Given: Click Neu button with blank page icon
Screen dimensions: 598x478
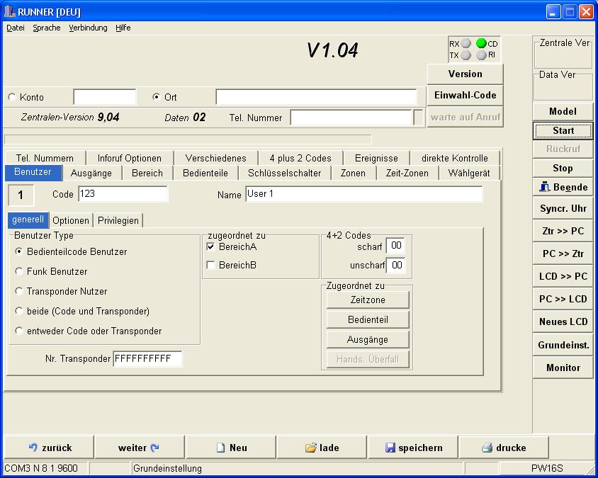Looking at the screenshot, I should (x=231, y=448).
